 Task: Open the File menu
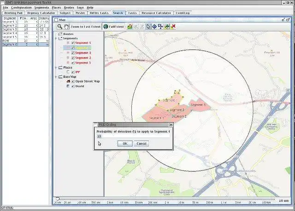(x=6, y=7)
